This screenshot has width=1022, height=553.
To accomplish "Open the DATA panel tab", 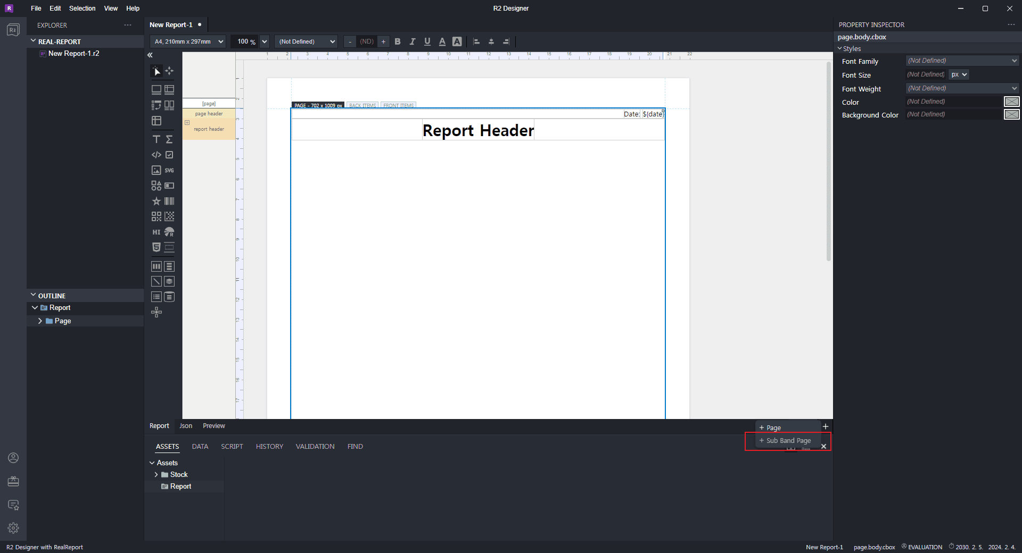I will pos(200,447).
